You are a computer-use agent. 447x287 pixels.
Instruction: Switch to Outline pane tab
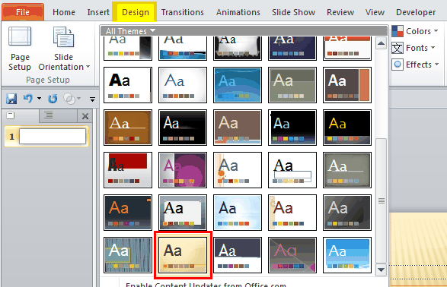[49, 115]
